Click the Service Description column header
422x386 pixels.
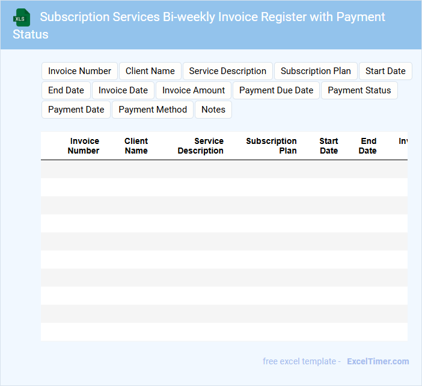pyautogui.click(x=201, y=146)
